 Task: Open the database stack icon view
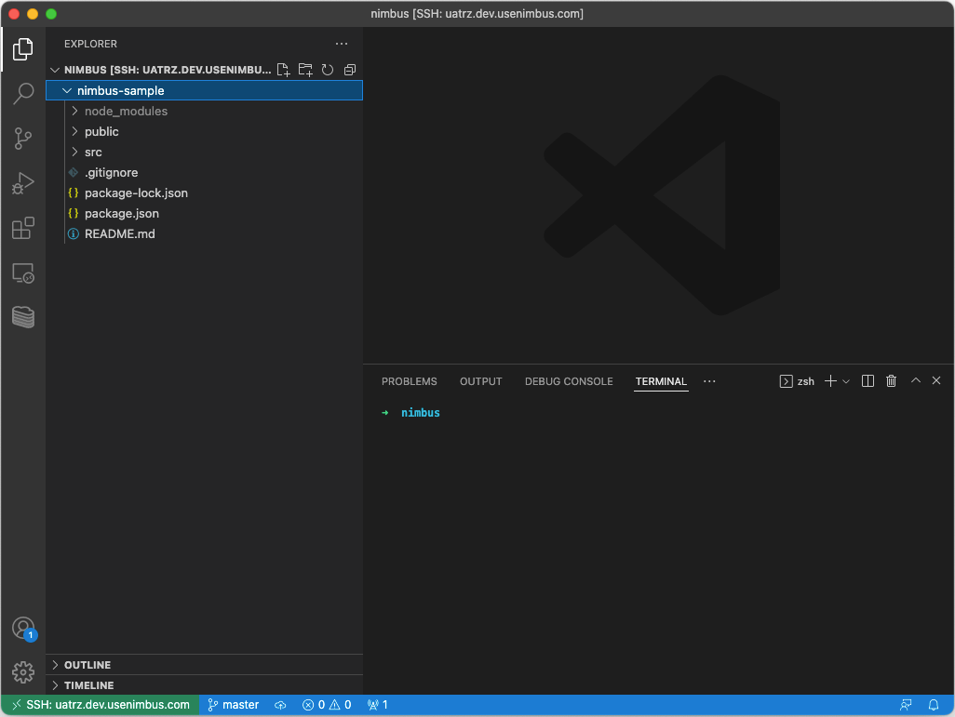click(23, 317)
